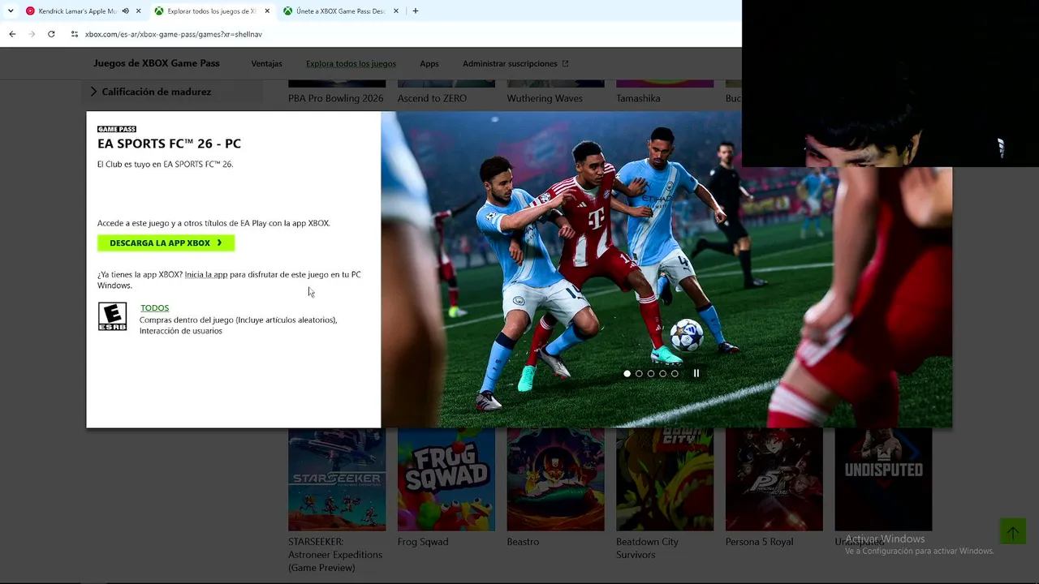Go back with the browser back arrow
Image resolution: width=1039 pixels, height=584 pixels.
click(12, 34)
